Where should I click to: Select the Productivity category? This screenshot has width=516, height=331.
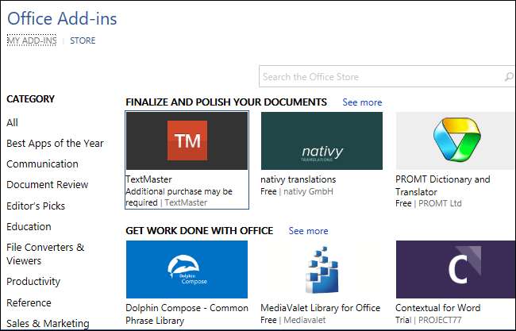33,281
